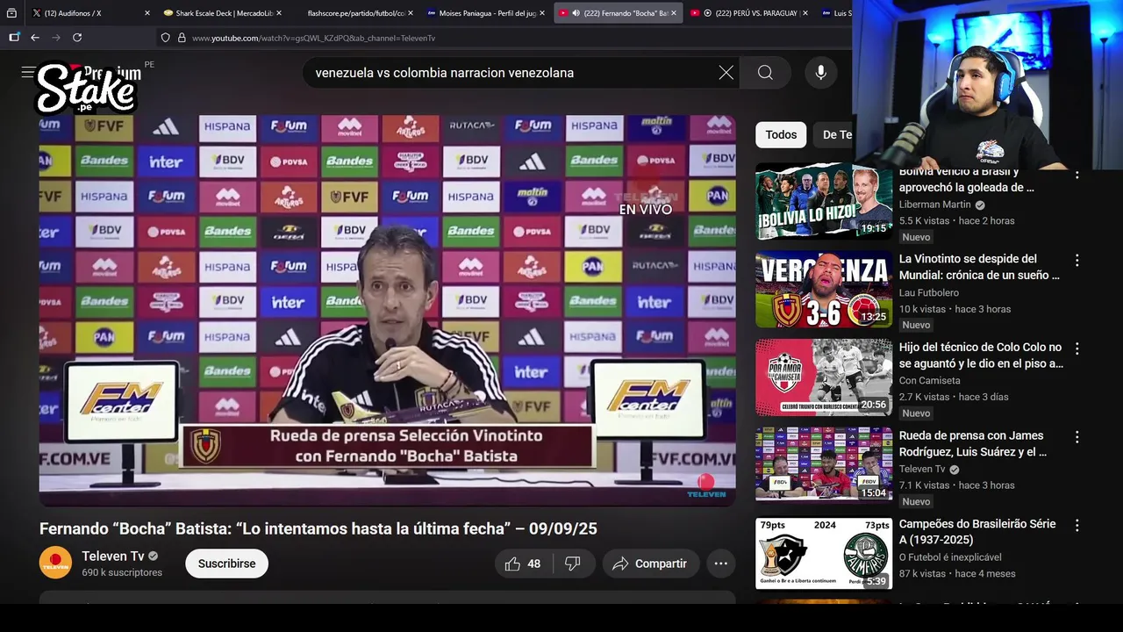
Task: Visit Liberman Martin channel name
Action: point(935,205)
